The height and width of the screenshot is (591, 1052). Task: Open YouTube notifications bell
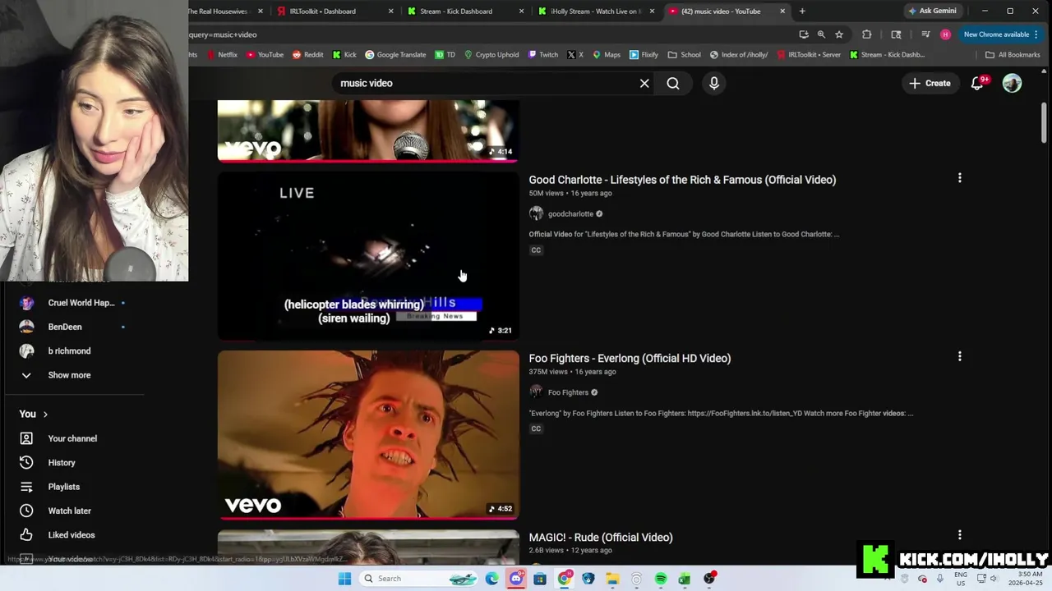pyautogui.click(x=977, y=83)
